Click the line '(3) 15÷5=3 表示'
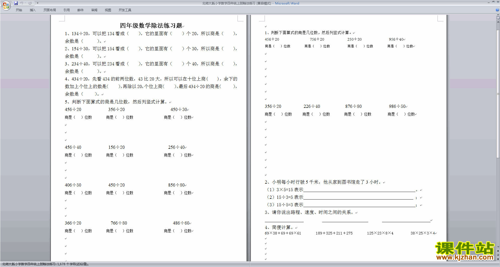 point(285,205)
